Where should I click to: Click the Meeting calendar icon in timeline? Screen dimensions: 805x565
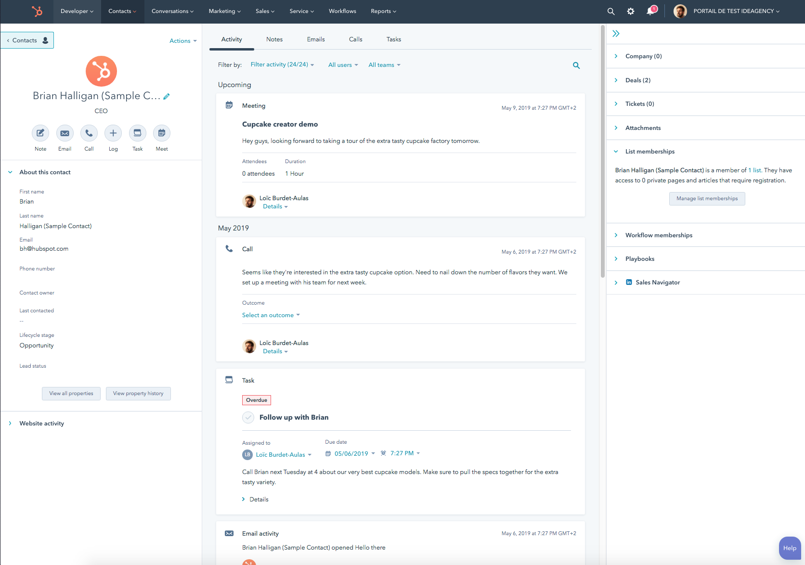click(229, 105)
